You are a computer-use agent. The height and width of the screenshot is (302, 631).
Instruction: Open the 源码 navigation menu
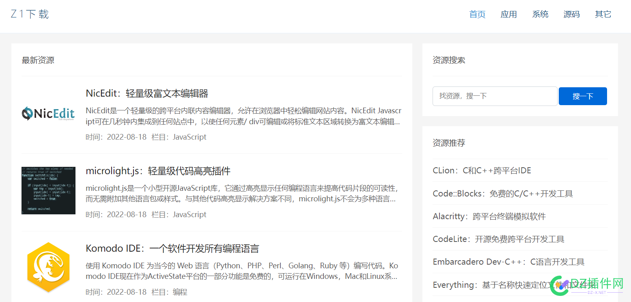(571, 15)
